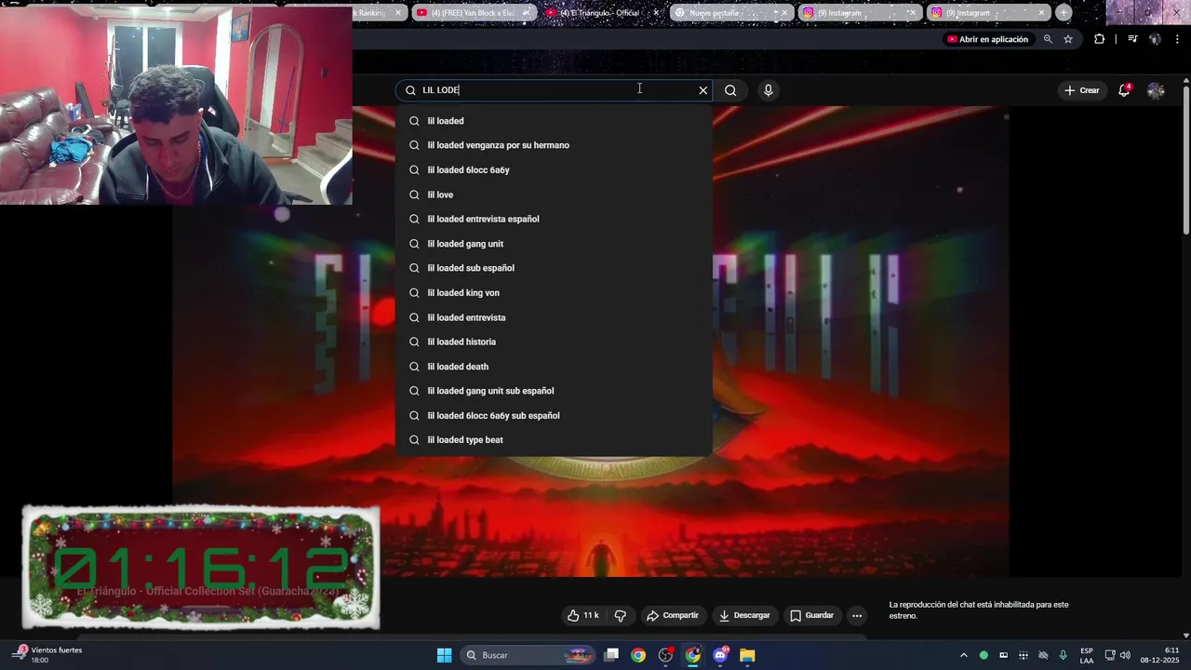Viewport: 1191px width, 670px height.
Task: Open the YouTube account avatar menu
Action: point(1156,90)
